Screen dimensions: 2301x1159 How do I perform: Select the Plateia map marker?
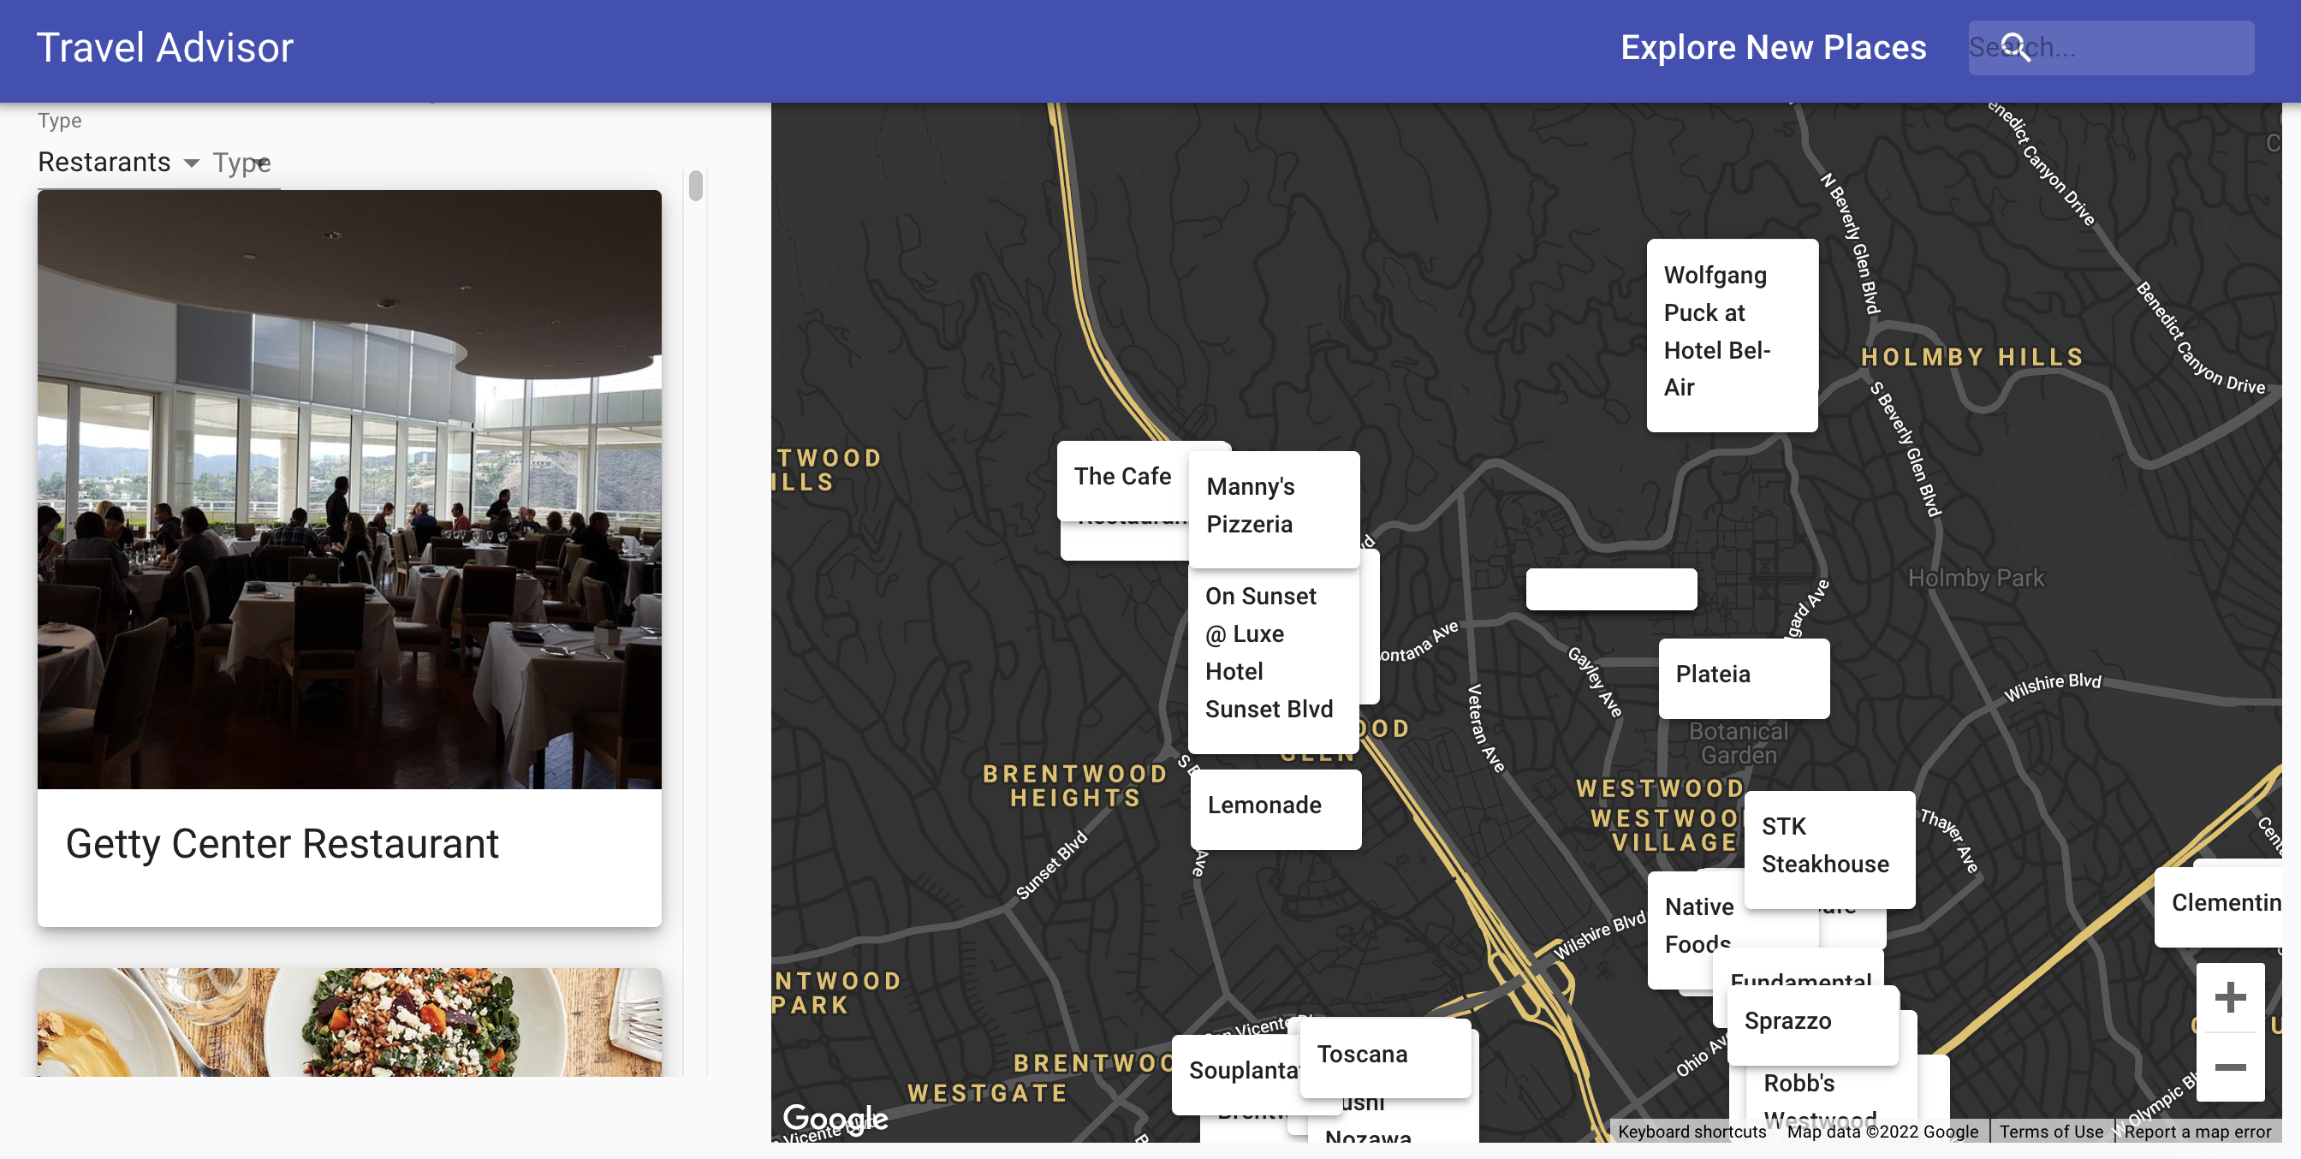(x=1744, y=678)
